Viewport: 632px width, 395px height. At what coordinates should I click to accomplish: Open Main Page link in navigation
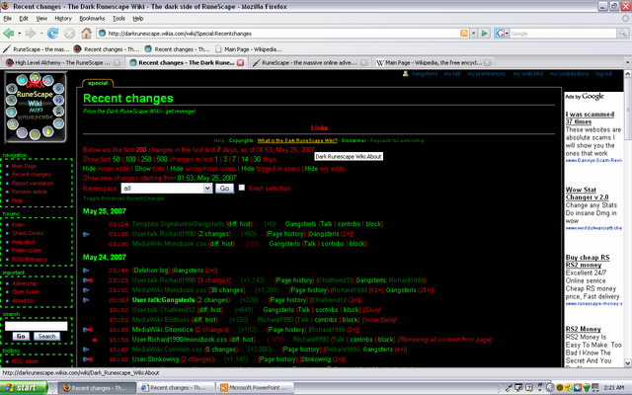(24, 166)
